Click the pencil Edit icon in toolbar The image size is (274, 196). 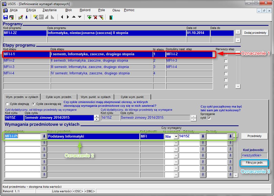pyautogui.click(x=21, y=17)
